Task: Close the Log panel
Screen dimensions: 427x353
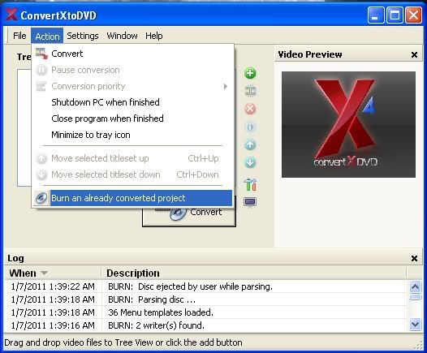Action: coord(414,258)
